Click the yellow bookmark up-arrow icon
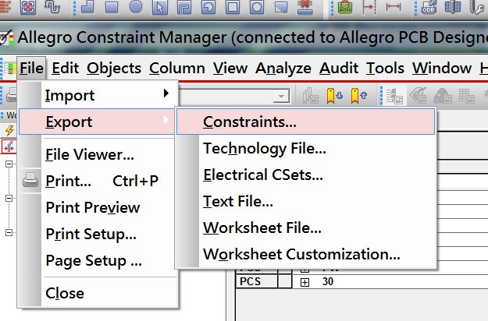This screenshot has height=321, width=488. 358,95
